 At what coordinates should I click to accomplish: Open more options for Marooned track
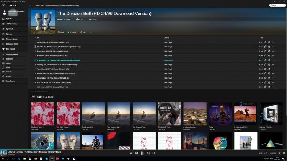tap(273, 56)
